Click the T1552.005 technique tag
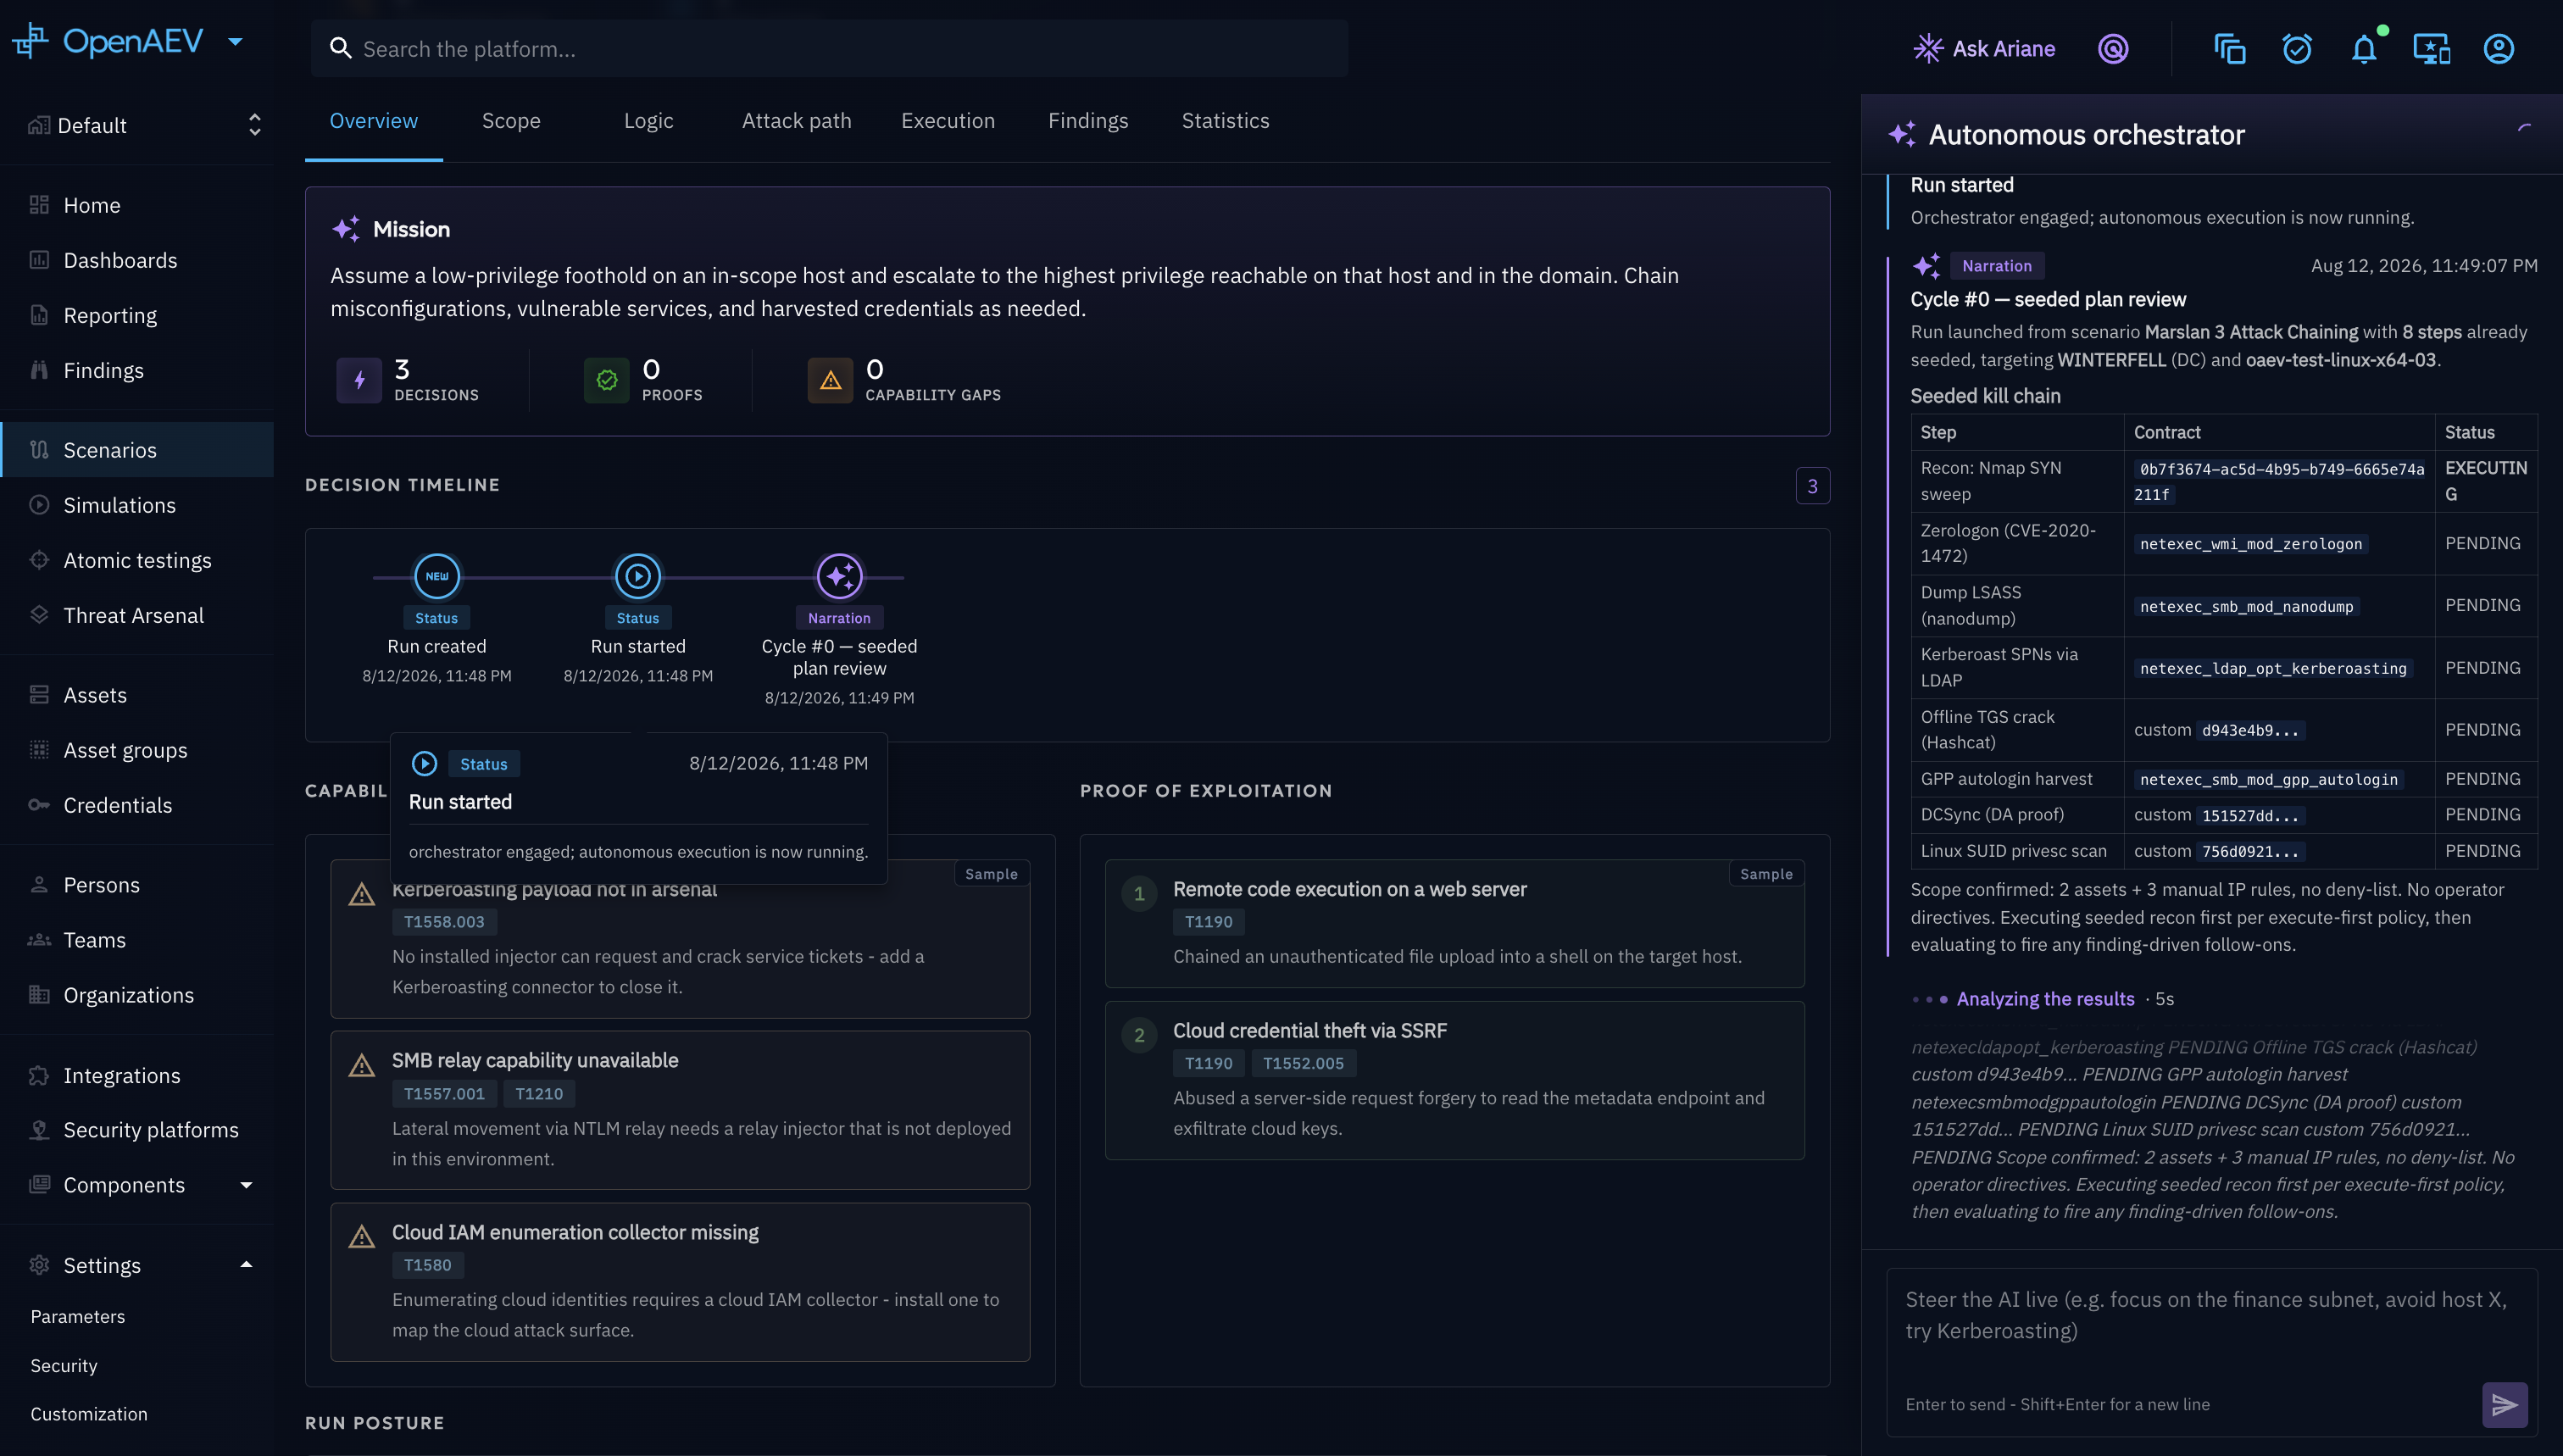The width and height of the screenshot is (2563, 1456). (1303, 1063)
